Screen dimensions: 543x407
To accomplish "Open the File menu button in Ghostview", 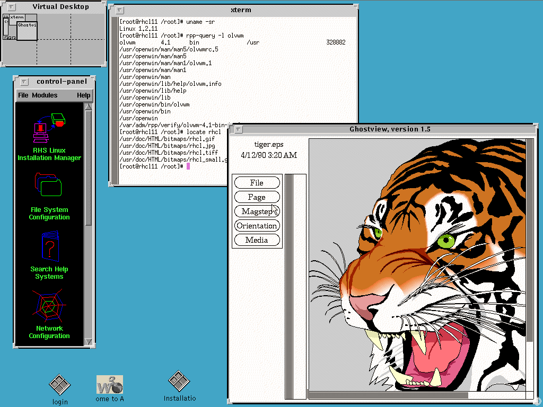I will coord(257,183).
